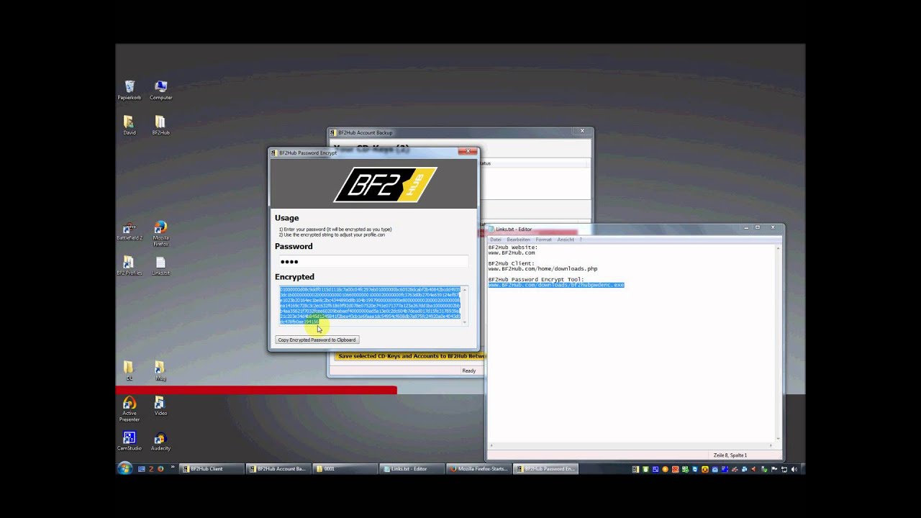Switch to BF2Hub Account Backup taskbar button

coord(277,468)
